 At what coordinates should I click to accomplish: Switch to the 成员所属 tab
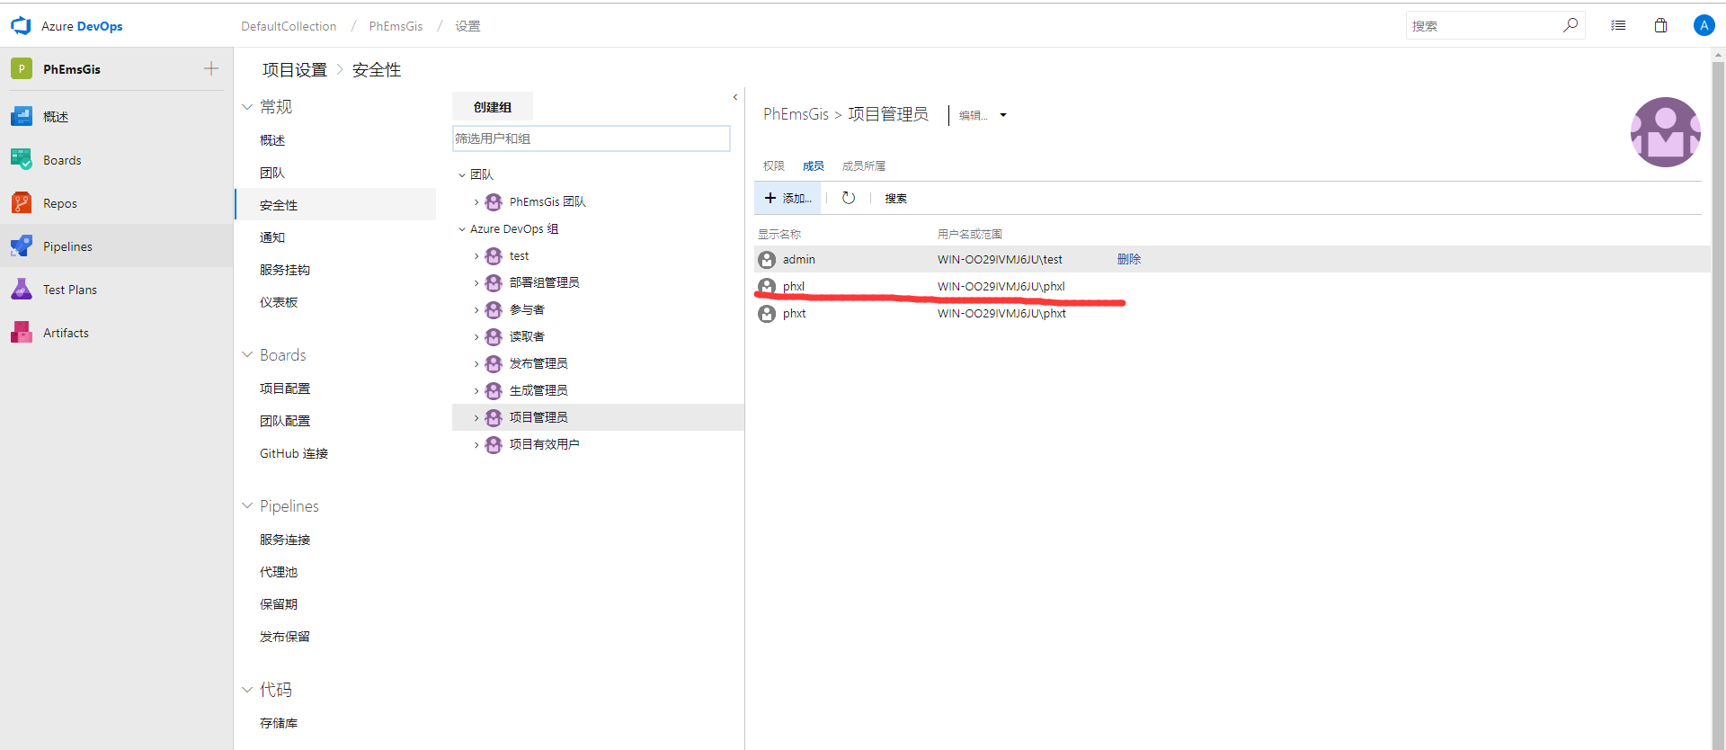(863, 166)
